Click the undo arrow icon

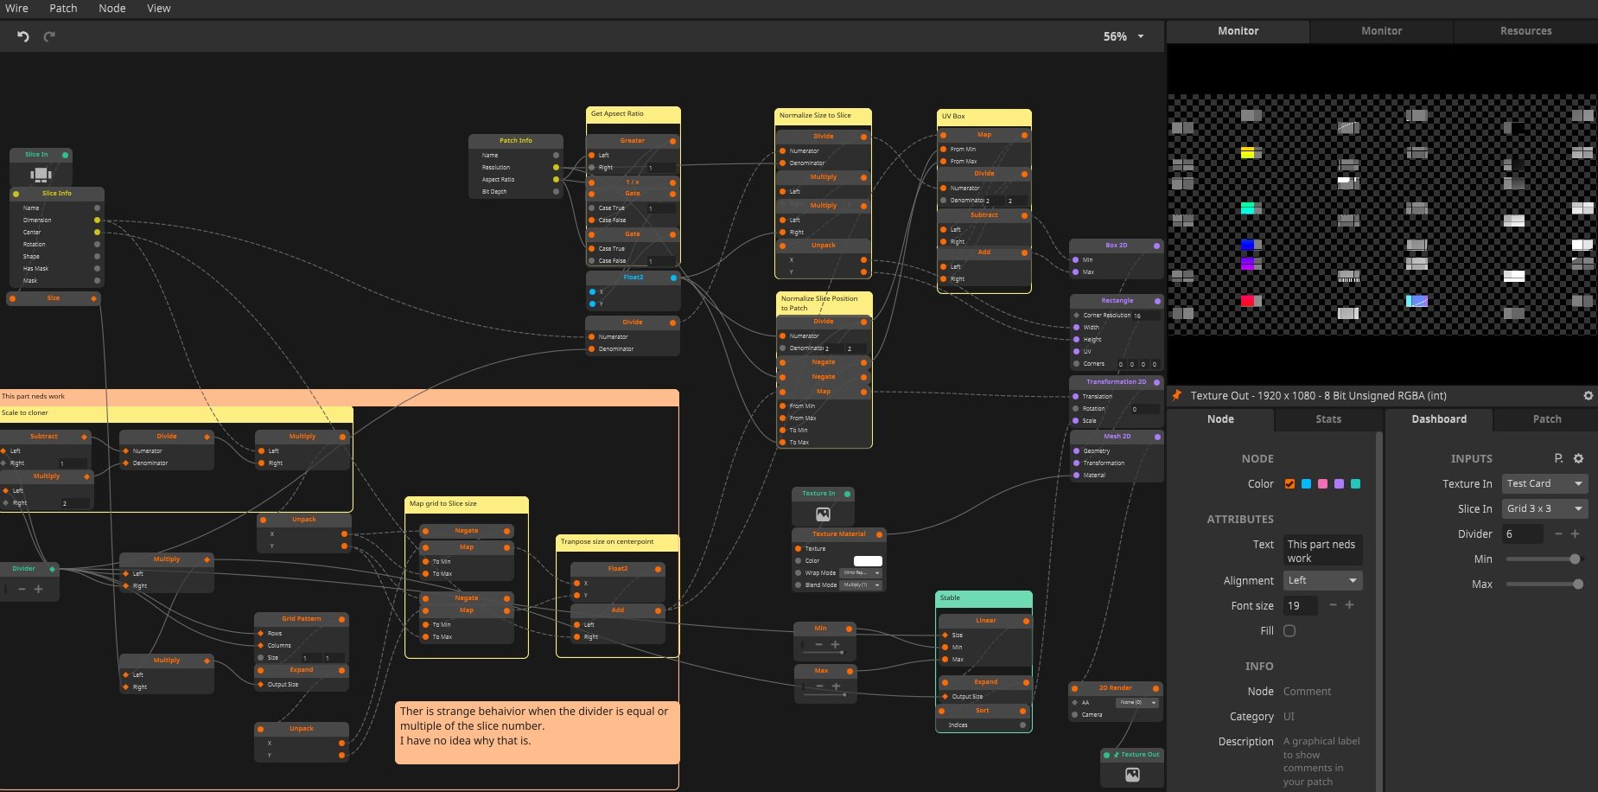pos(23,36)
